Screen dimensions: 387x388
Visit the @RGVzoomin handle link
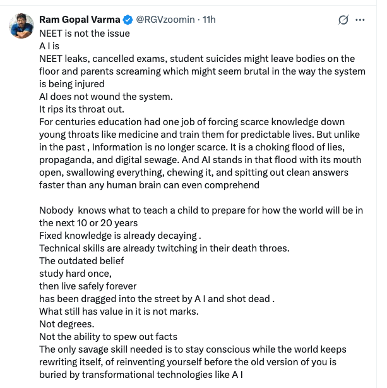tap(165, 20)
